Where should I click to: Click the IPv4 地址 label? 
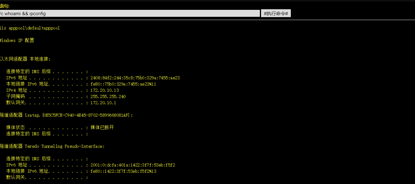[16, 90]
